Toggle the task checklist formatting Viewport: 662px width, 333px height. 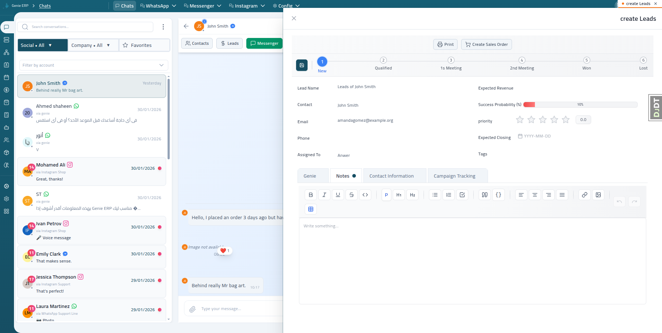462,195
